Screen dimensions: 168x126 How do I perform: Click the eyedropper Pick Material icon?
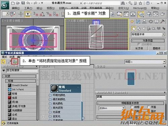pyautogui.click(x=9, y=61)
